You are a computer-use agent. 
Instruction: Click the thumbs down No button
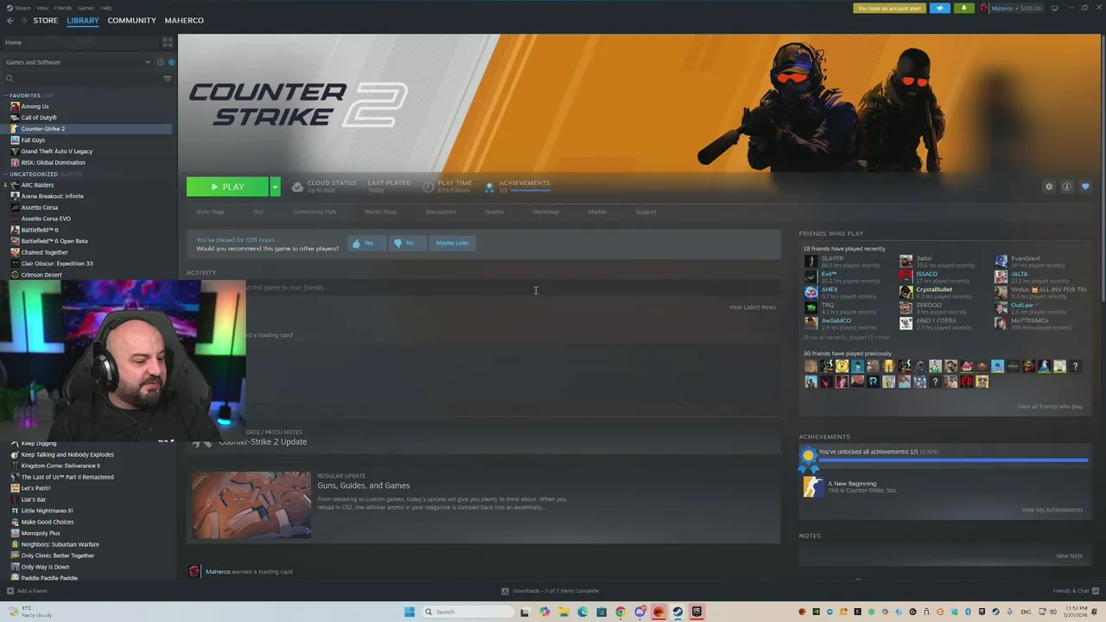[405, 243]
